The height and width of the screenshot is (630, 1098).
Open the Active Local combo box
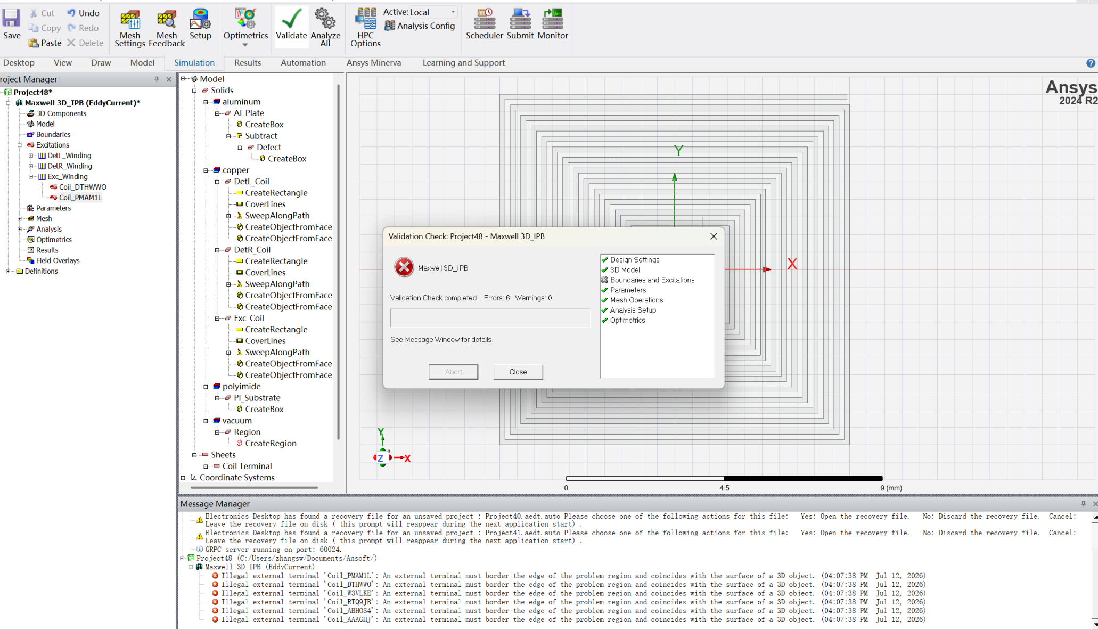tap(432, 12)
